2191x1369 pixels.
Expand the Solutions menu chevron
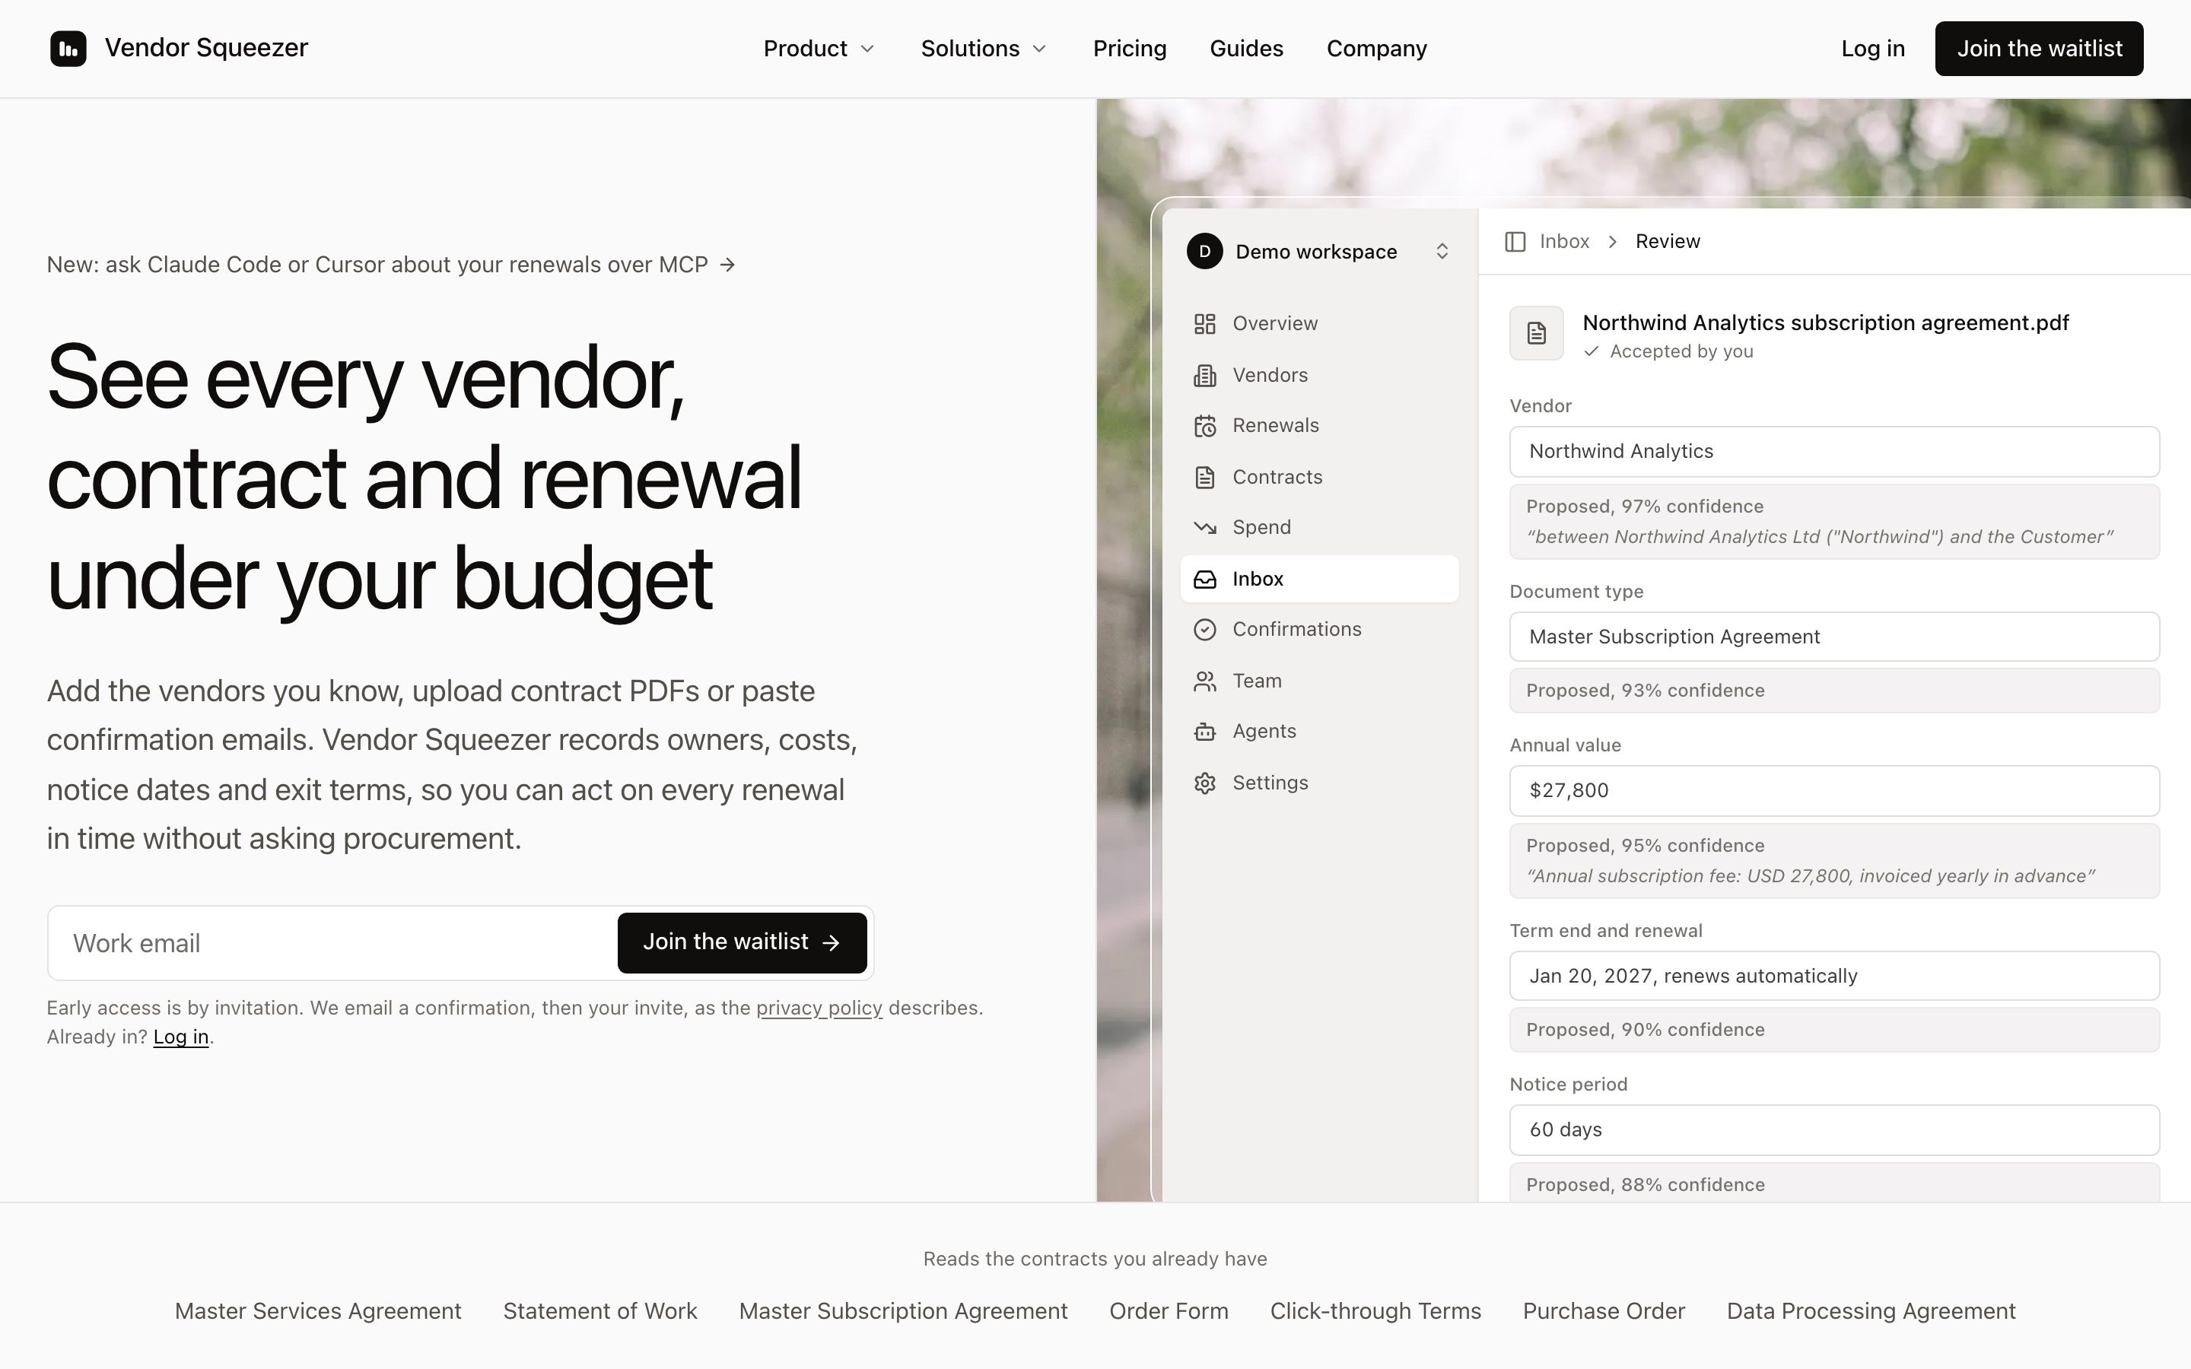pos(1038,49)
